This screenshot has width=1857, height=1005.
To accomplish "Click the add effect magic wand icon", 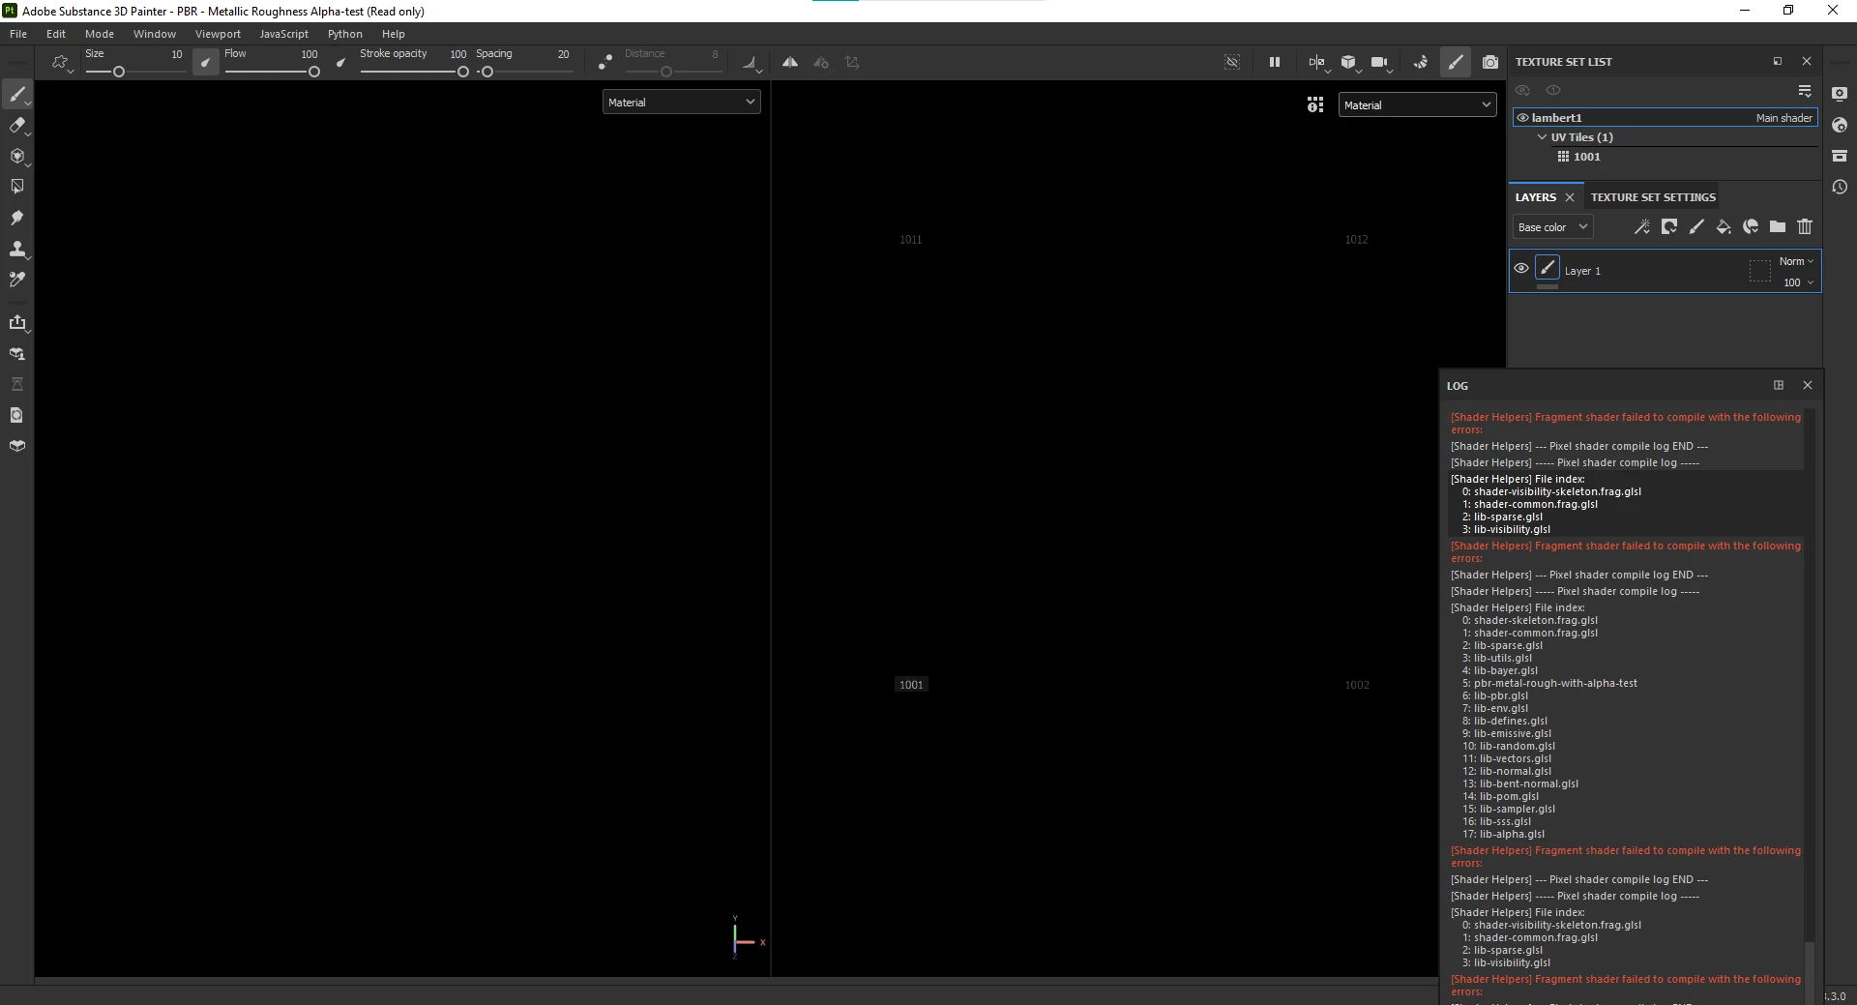I will [x=1642, y=226].
